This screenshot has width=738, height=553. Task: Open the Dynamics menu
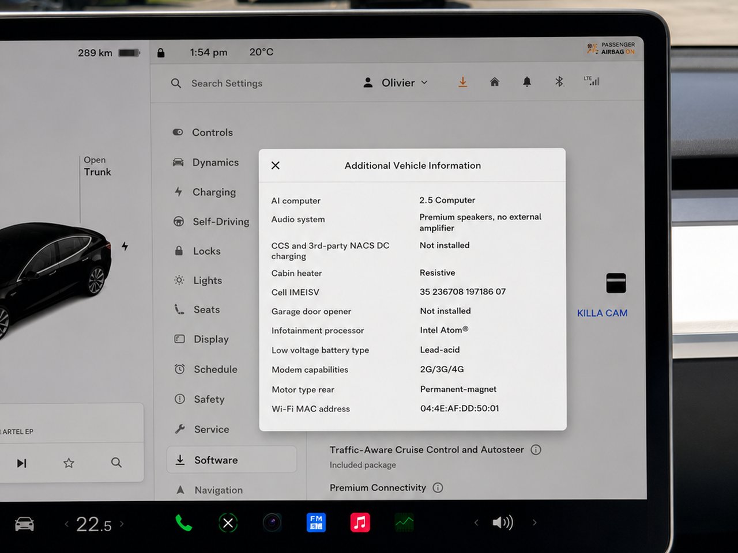click(x=206, y=162)
